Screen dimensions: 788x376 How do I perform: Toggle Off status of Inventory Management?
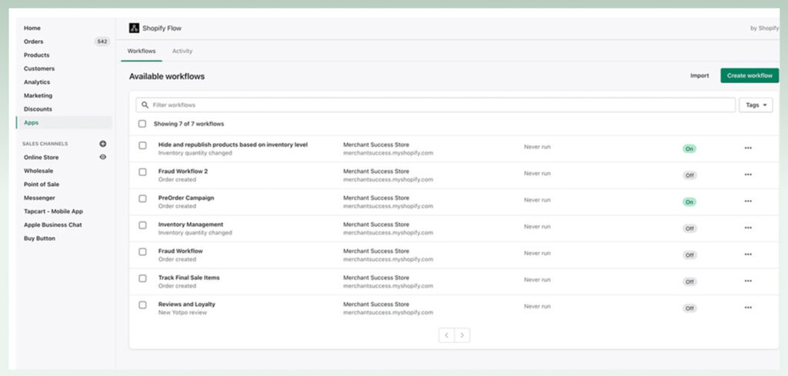point(689,228)
